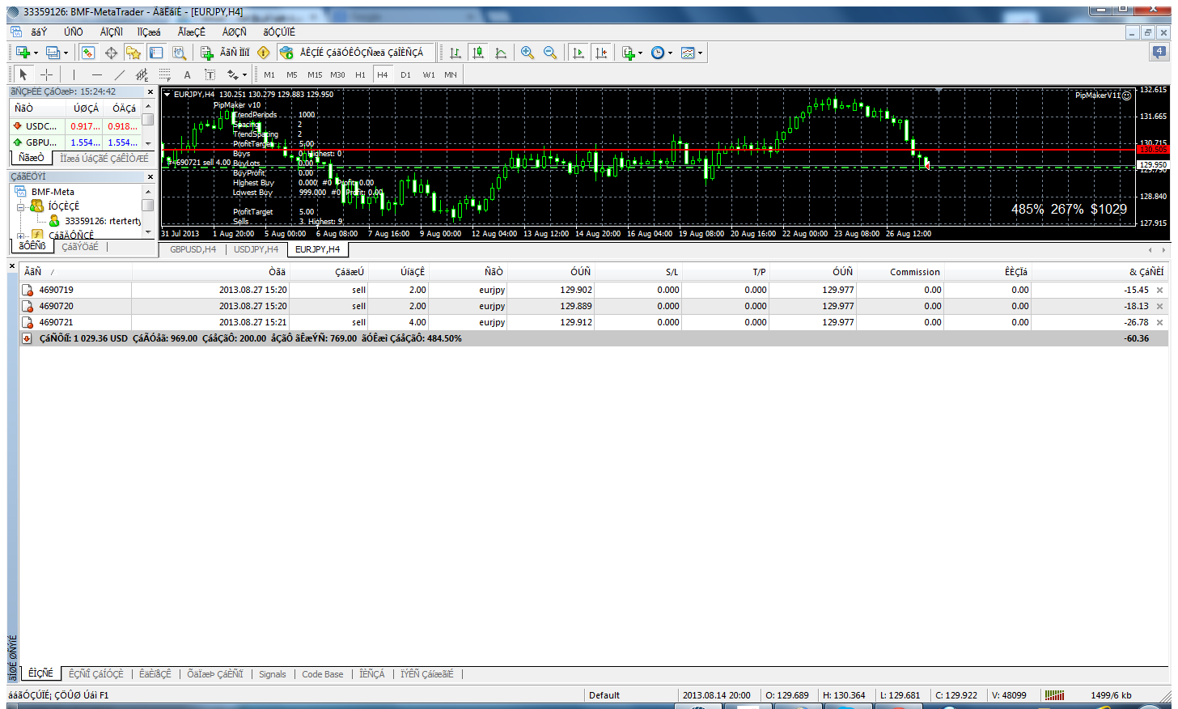Open the New Chart dropdown arrow
The height and width of the screenshot is (709, 1178).
click(36, 53)
